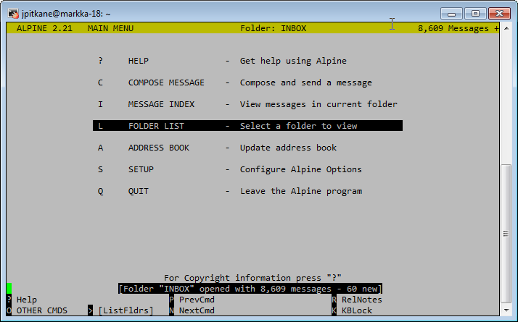Select the HELP menu entry
This screenshot has height=322, width=518.
click(222, 61)
